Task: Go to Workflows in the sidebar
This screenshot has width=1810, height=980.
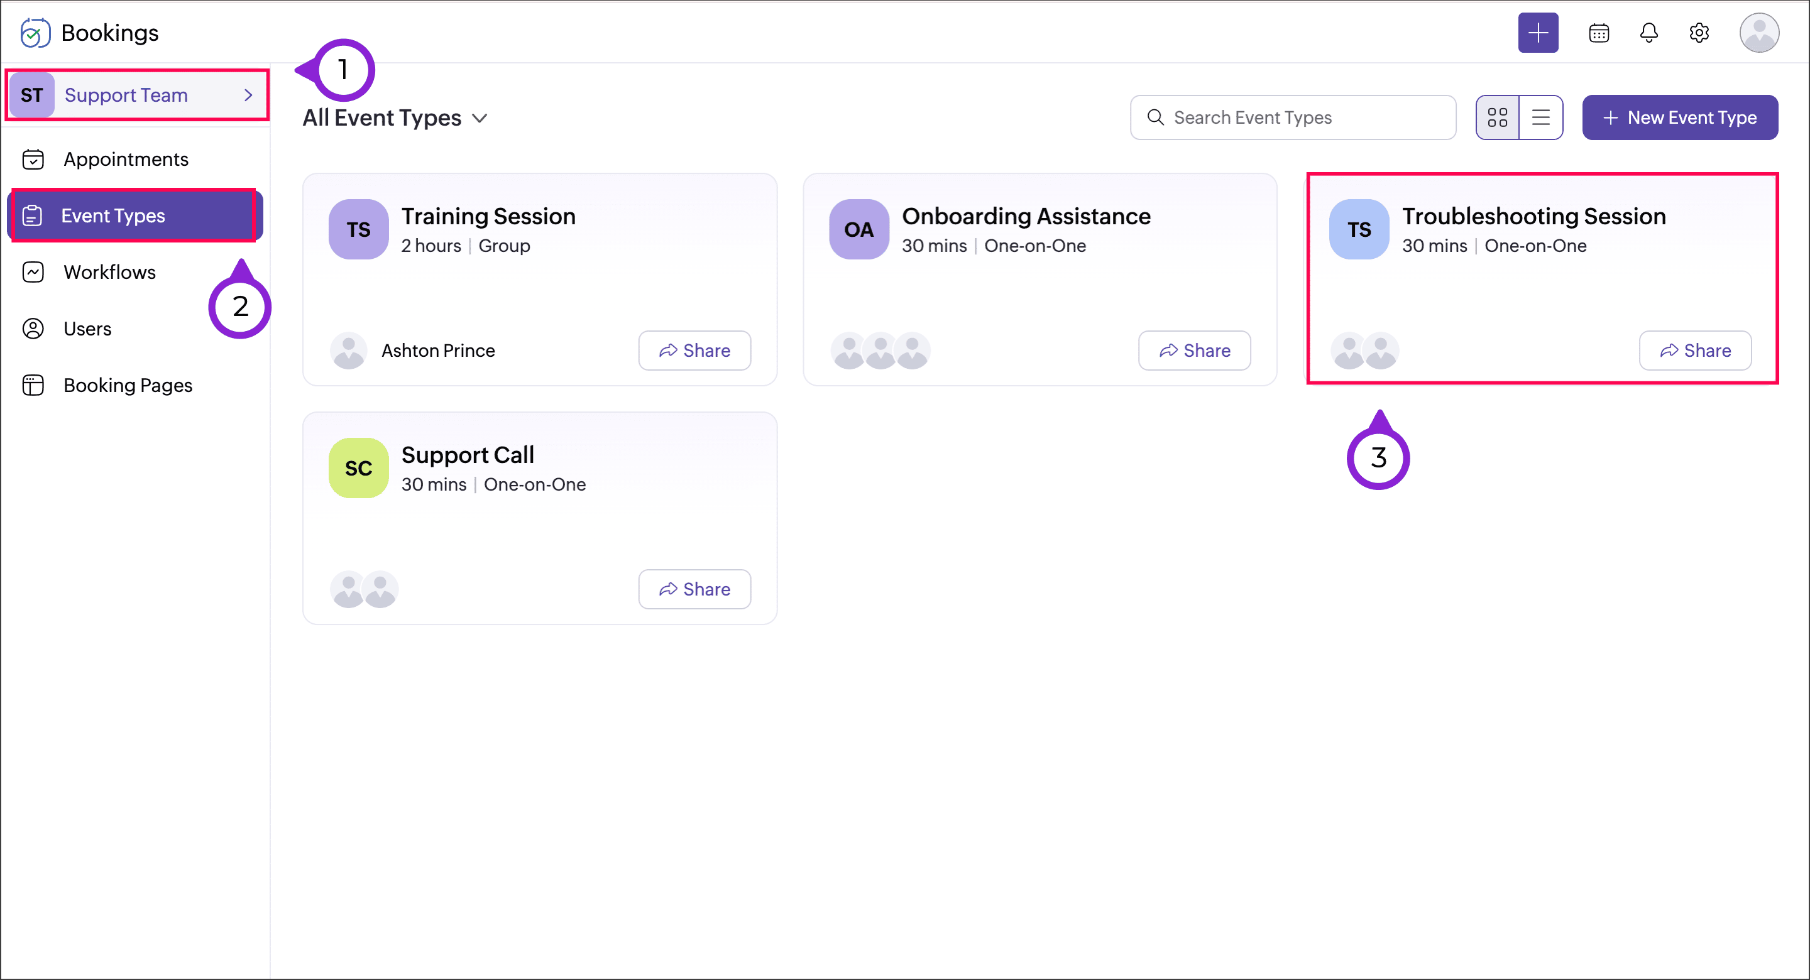Action: coord(109,272)
